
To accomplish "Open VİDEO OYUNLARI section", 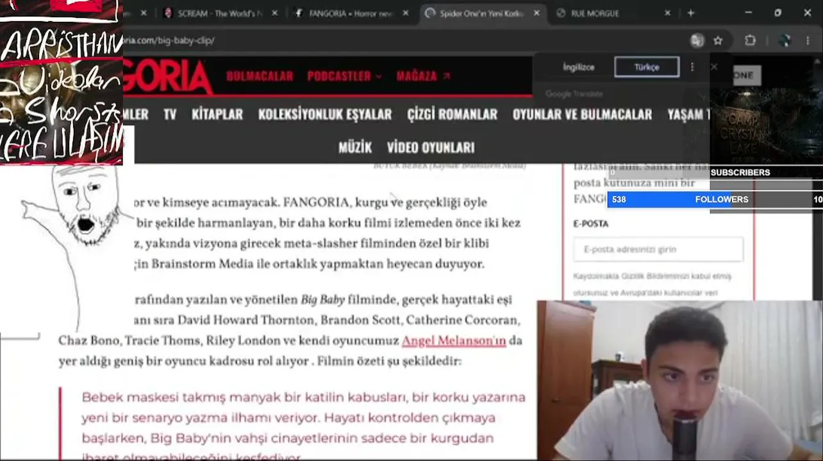I will click(x=431, y=147).
